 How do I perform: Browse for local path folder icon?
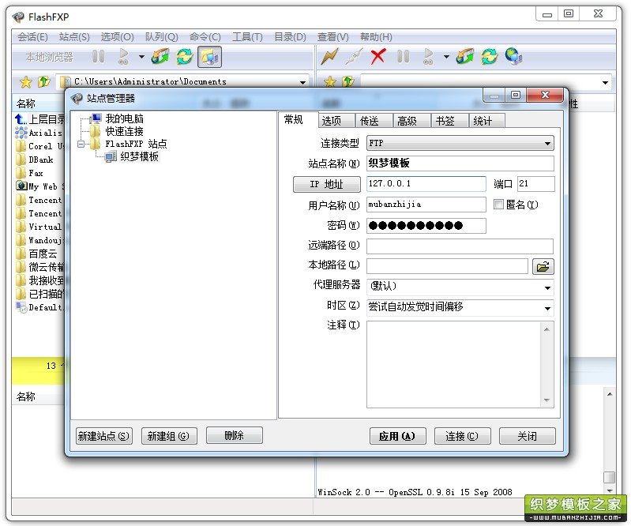tap(543, 266)
